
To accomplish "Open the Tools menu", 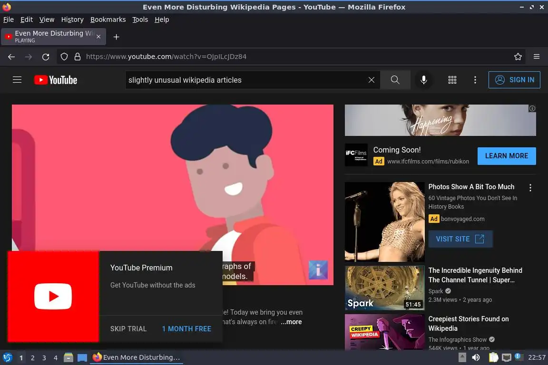I will coord(140,19).
